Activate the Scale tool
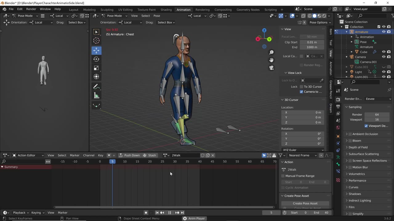Screen dimensions: 394x221 pos(96,68)
